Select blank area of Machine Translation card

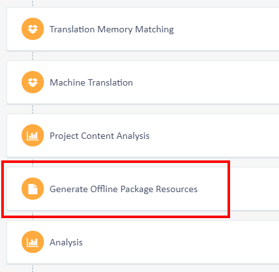pyautogui.click(x=205, y=82)
